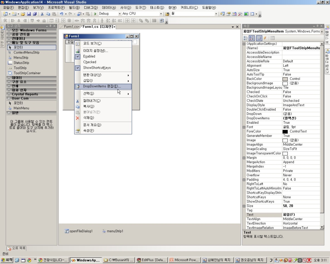Expand the 공용 컨트롤 toolbox group
330x264 pixels.
[x=9, y=34]
